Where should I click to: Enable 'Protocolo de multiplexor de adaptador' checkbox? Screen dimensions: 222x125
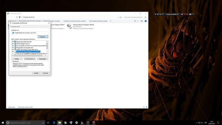13,53
